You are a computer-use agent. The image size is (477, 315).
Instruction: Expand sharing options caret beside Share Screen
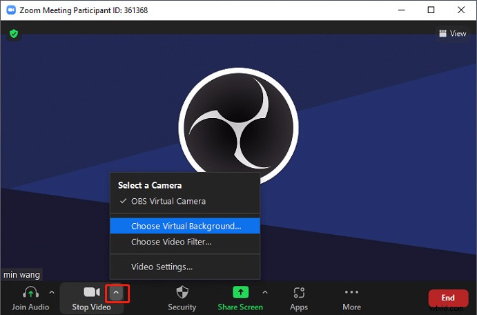click(265, 292)
